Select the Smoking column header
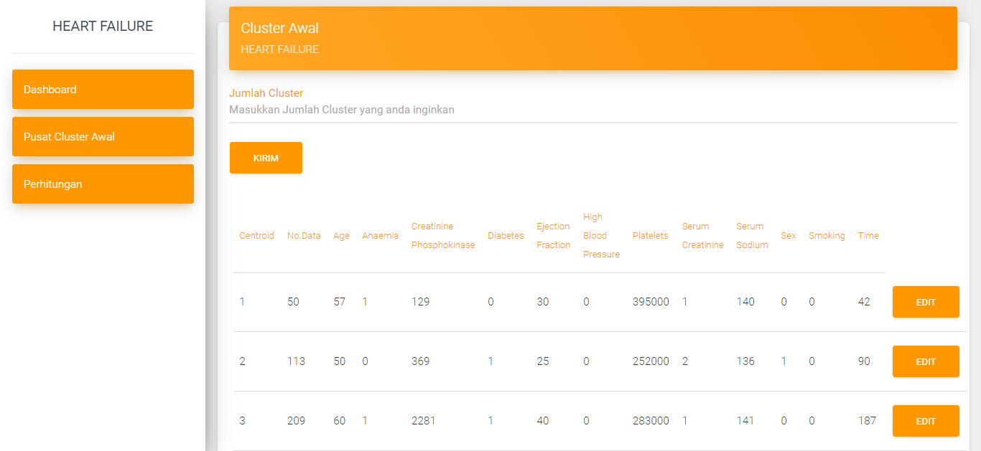Screen dimensions: 981x451 pyautogui.click(x=827, y=236)
